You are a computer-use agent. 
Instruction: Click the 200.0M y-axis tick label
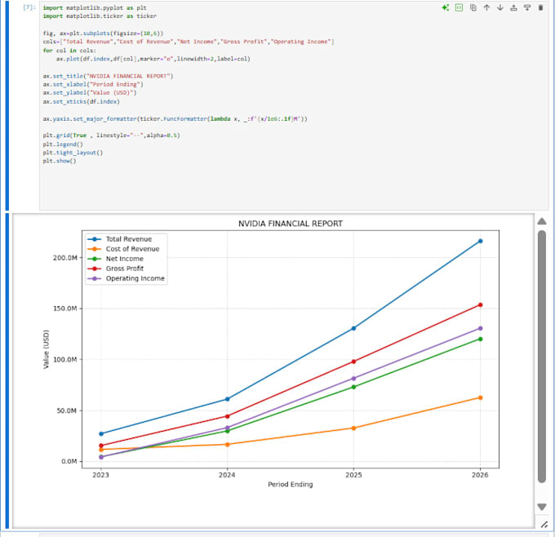[65, 258]
